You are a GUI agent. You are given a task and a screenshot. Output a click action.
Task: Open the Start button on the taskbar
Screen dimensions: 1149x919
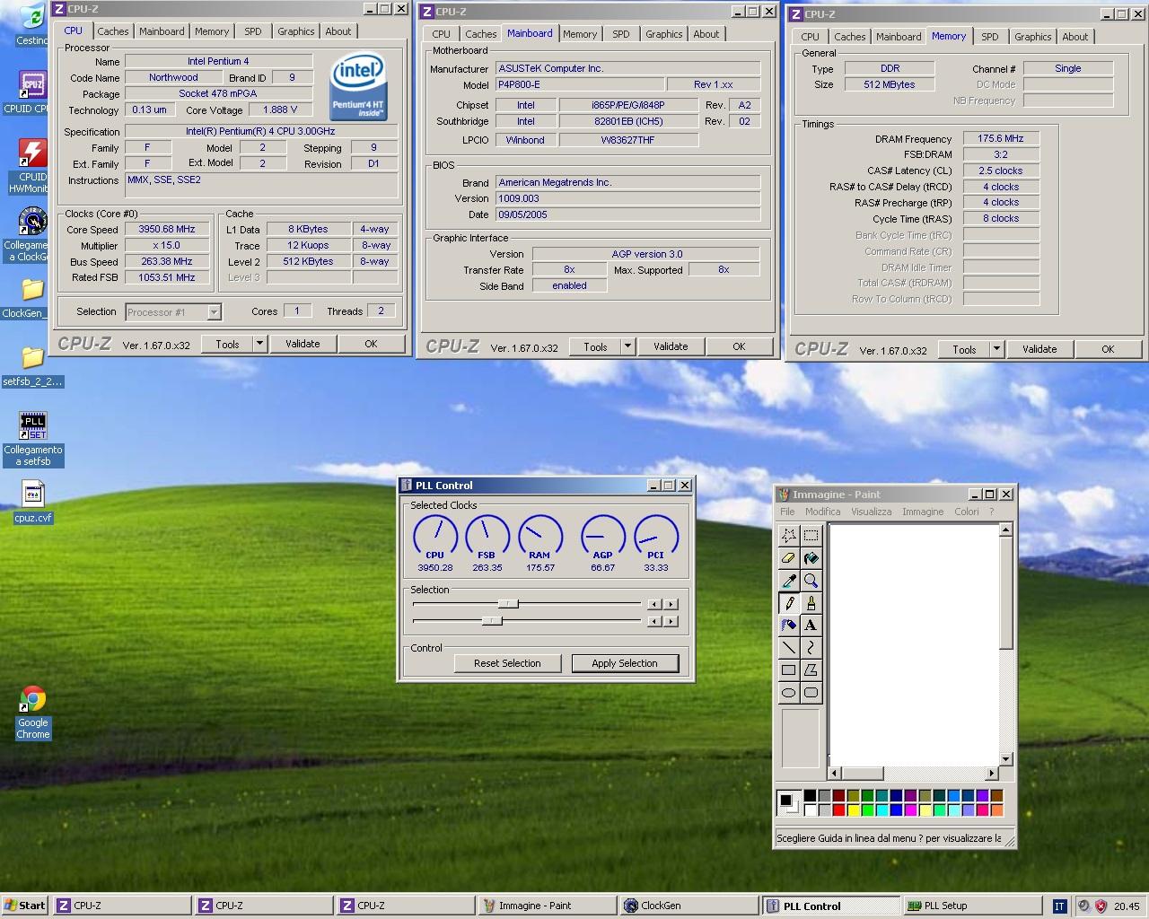tap(24, 906)
